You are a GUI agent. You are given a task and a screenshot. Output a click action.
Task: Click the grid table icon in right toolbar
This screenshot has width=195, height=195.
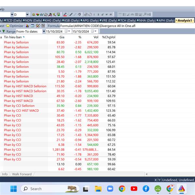click(136, 15)
